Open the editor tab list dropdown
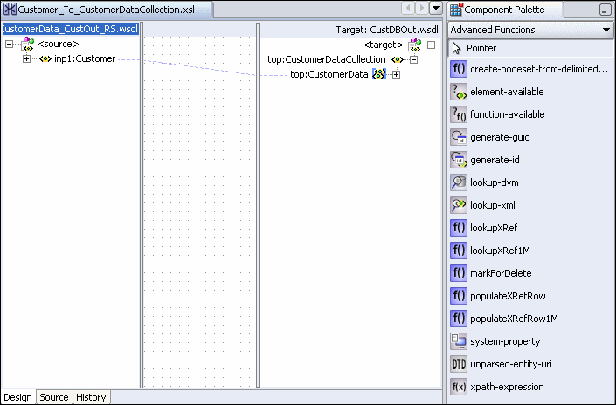 click(436, 8)
